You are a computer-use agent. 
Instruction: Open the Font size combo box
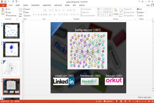[46, 10]
